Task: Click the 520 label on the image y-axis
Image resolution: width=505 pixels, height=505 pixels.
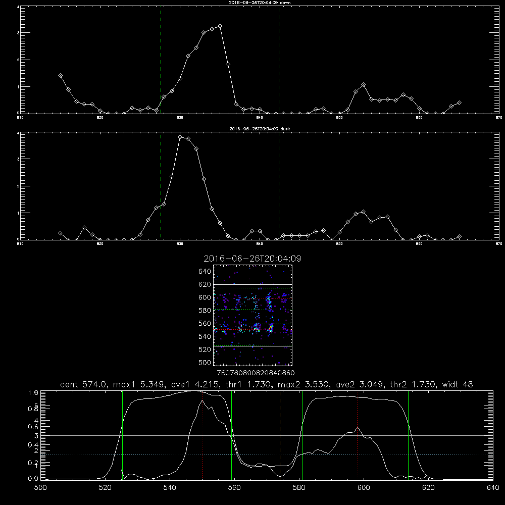Action: pyautogui.click(x=205, y=349)
